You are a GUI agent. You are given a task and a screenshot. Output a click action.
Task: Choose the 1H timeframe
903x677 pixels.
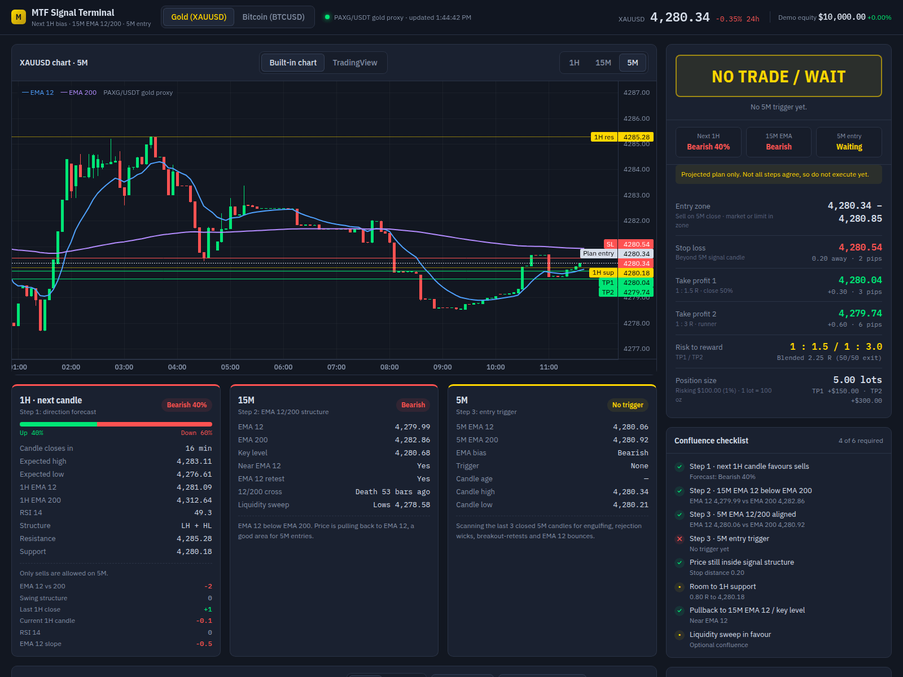(x=575, y=63)
